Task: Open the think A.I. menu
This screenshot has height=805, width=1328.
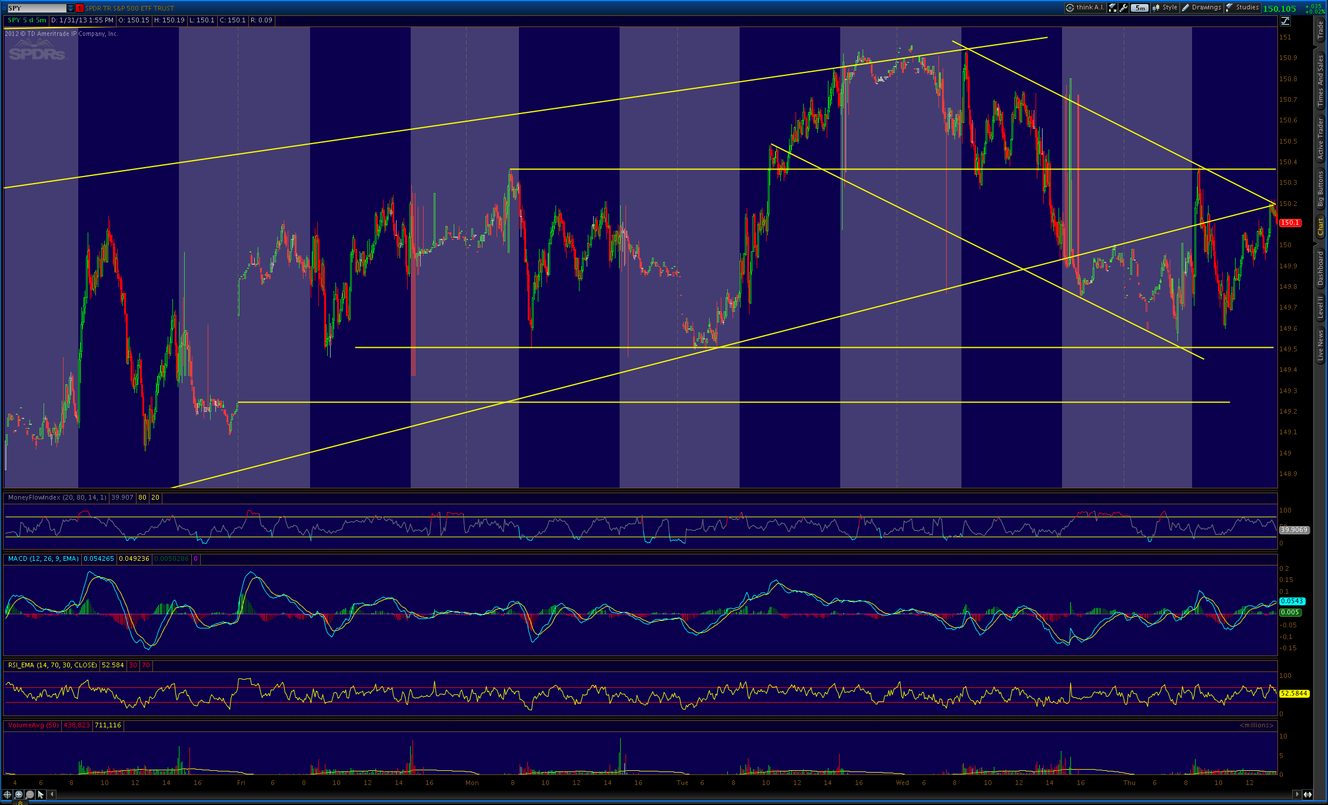Action: (x=1085, y=8)
